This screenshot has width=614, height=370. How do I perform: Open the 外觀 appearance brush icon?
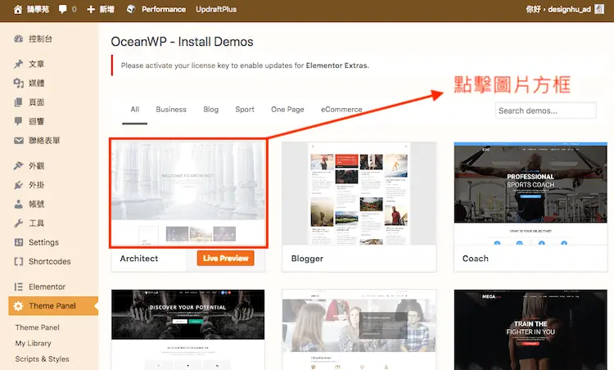click(18, 165)
